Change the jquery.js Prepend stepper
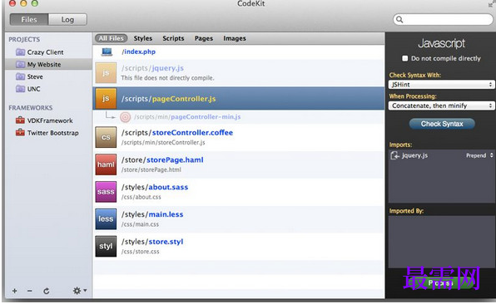This screenshot has height=304, width=496. click(492, 155)
